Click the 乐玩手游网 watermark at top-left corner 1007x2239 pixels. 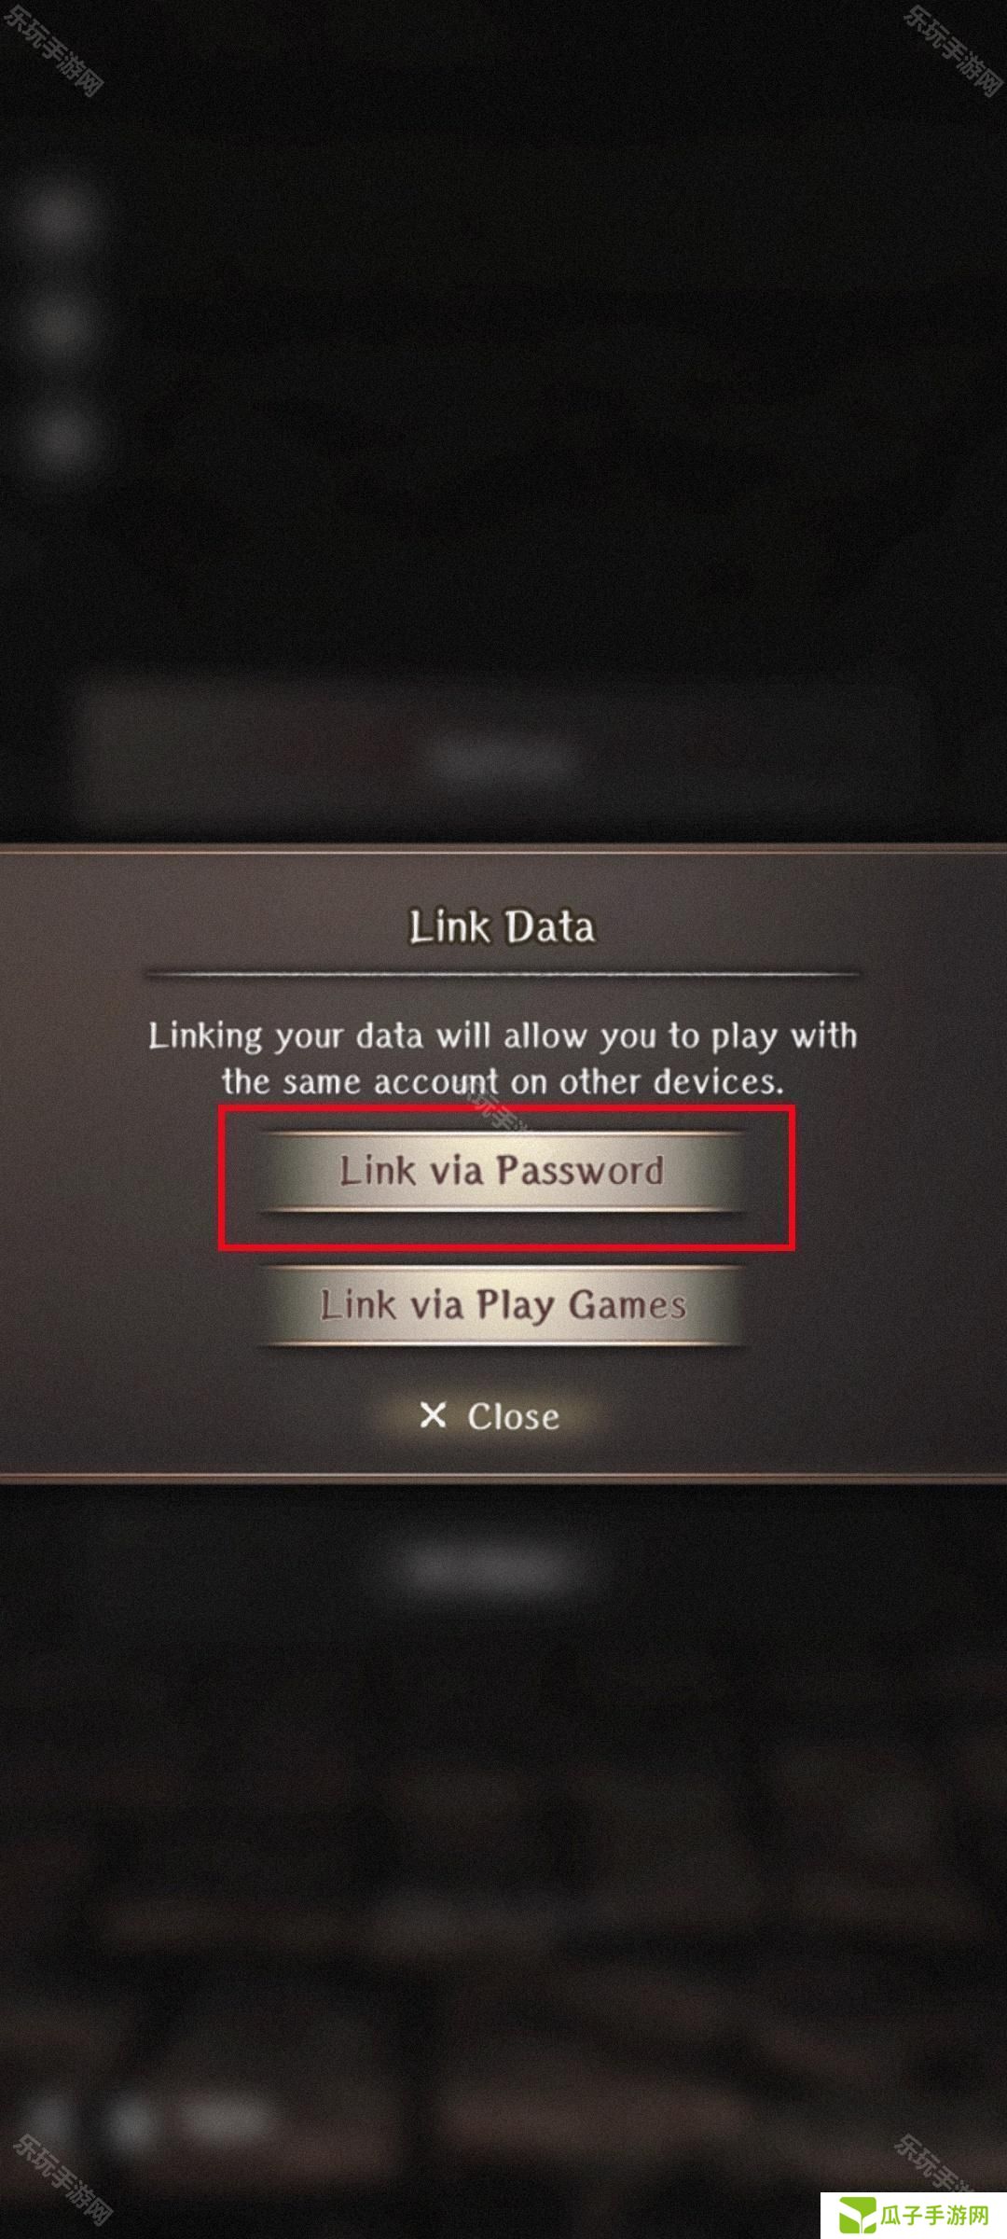pyautogui.click(x=53, y=49)
